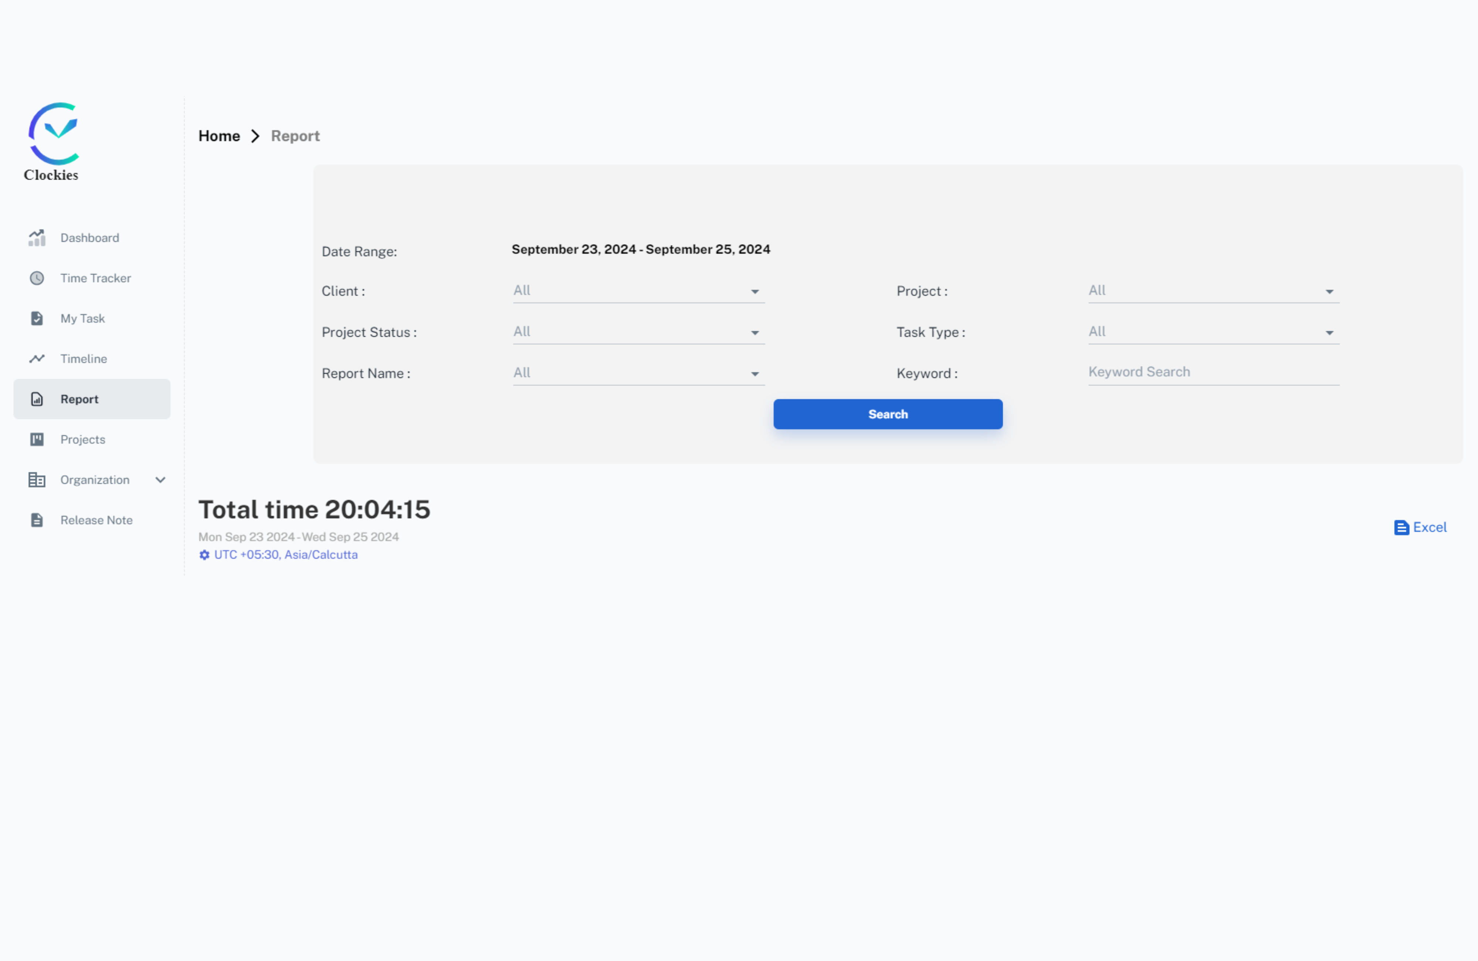The height and width of the screenshot is (961, 1478).
Task: Click the Date Range value
Action: point(641,249)
